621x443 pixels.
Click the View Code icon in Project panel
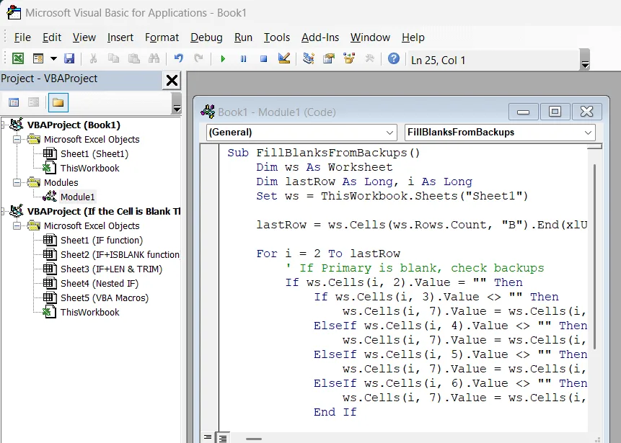(x=14, y=103)
